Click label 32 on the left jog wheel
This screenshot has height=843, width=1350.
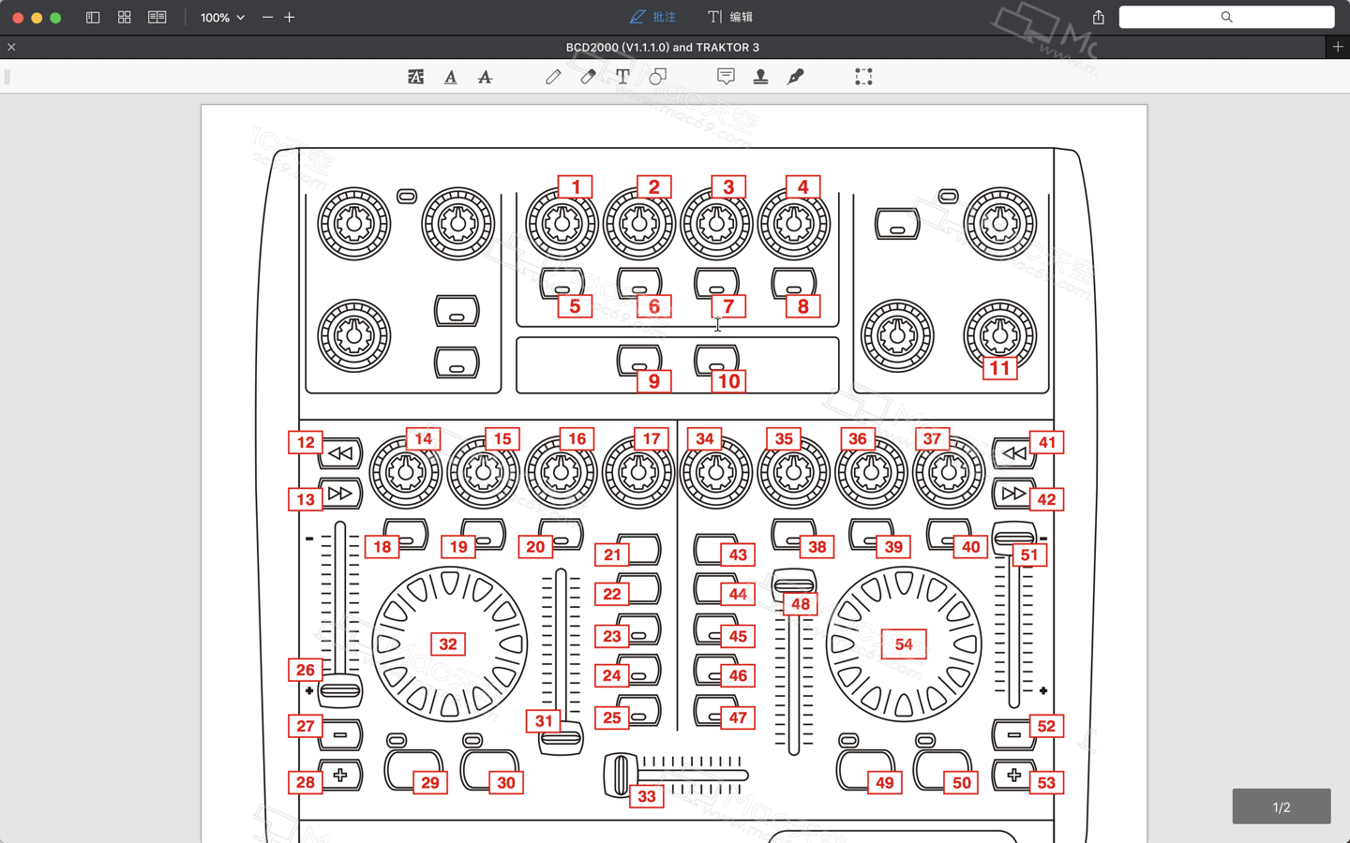[448, 644]
